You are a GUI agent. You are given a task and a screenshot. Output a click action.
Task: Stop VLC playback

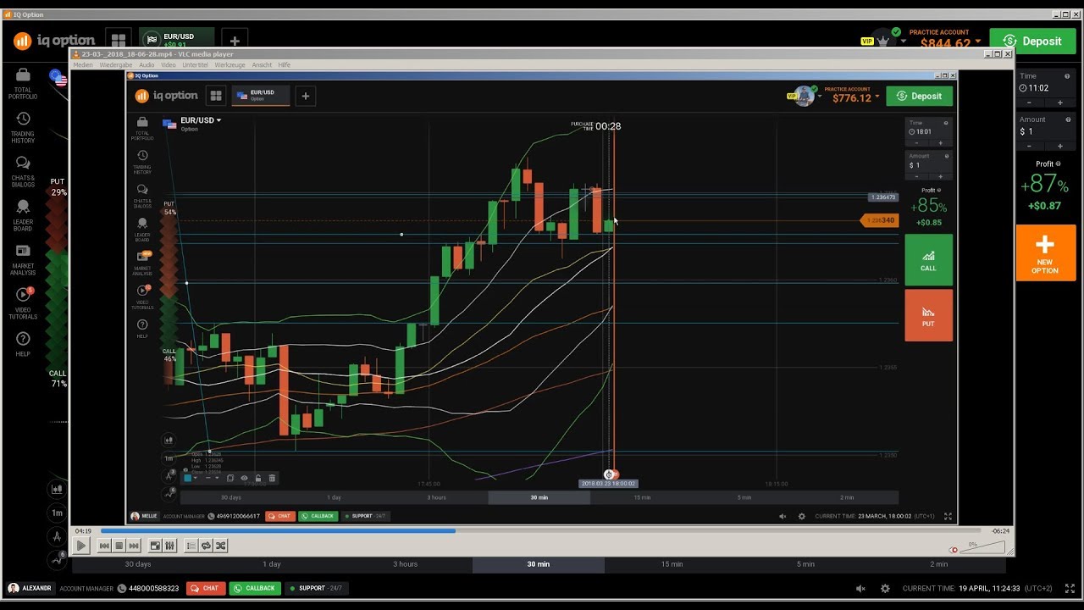pyautogui.click(x=119, y=546)
